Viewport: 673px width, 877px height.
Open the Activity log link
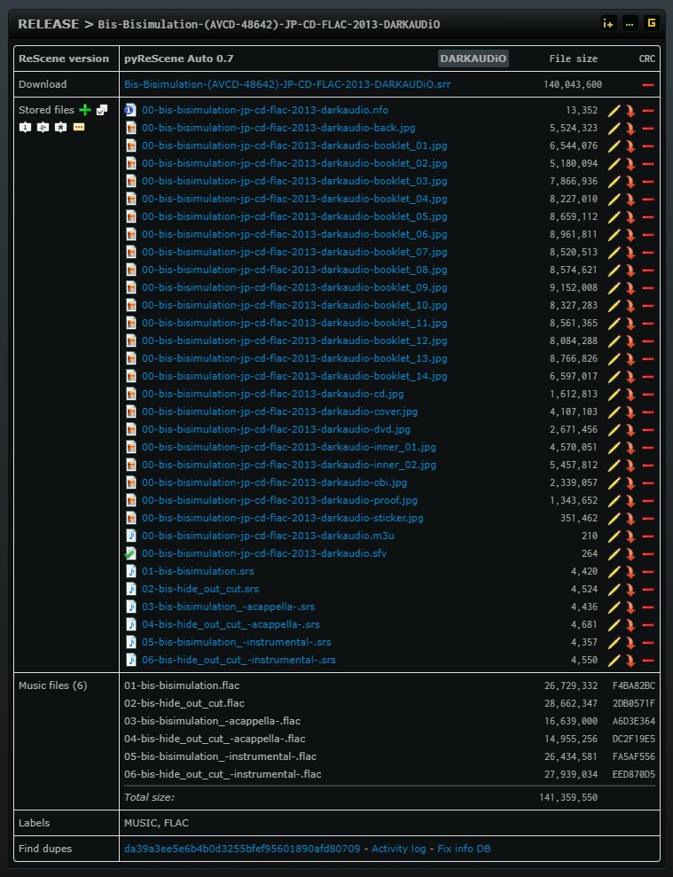tap(398, 849)
